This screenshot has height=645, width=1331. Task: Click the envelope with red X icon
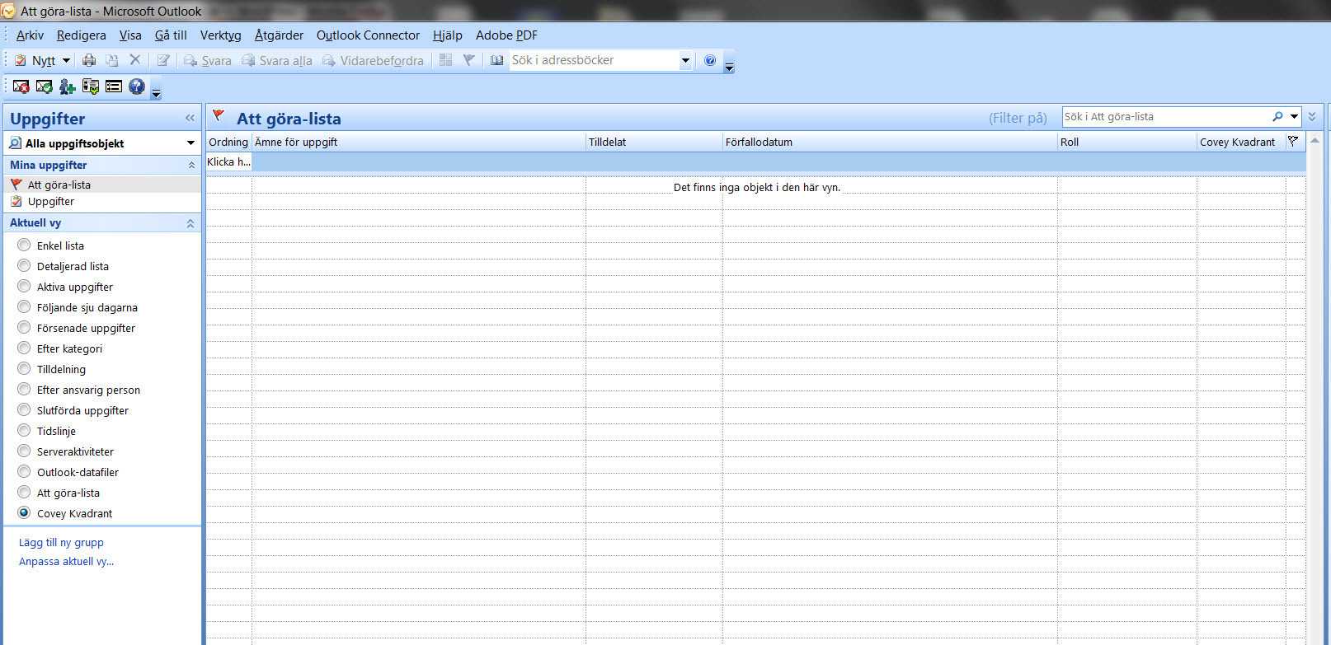[21, 86]
